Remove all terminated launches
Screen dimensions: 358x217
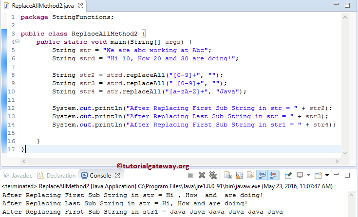pyautogui.click(x=213, y=175)
